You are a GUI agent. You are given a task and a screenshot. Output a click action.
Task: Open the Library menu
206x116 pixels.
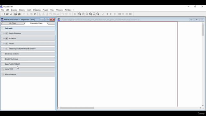(x=22, y=10)
